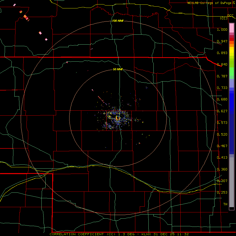Click the [CC] label above the color scale

pos(224,18)
